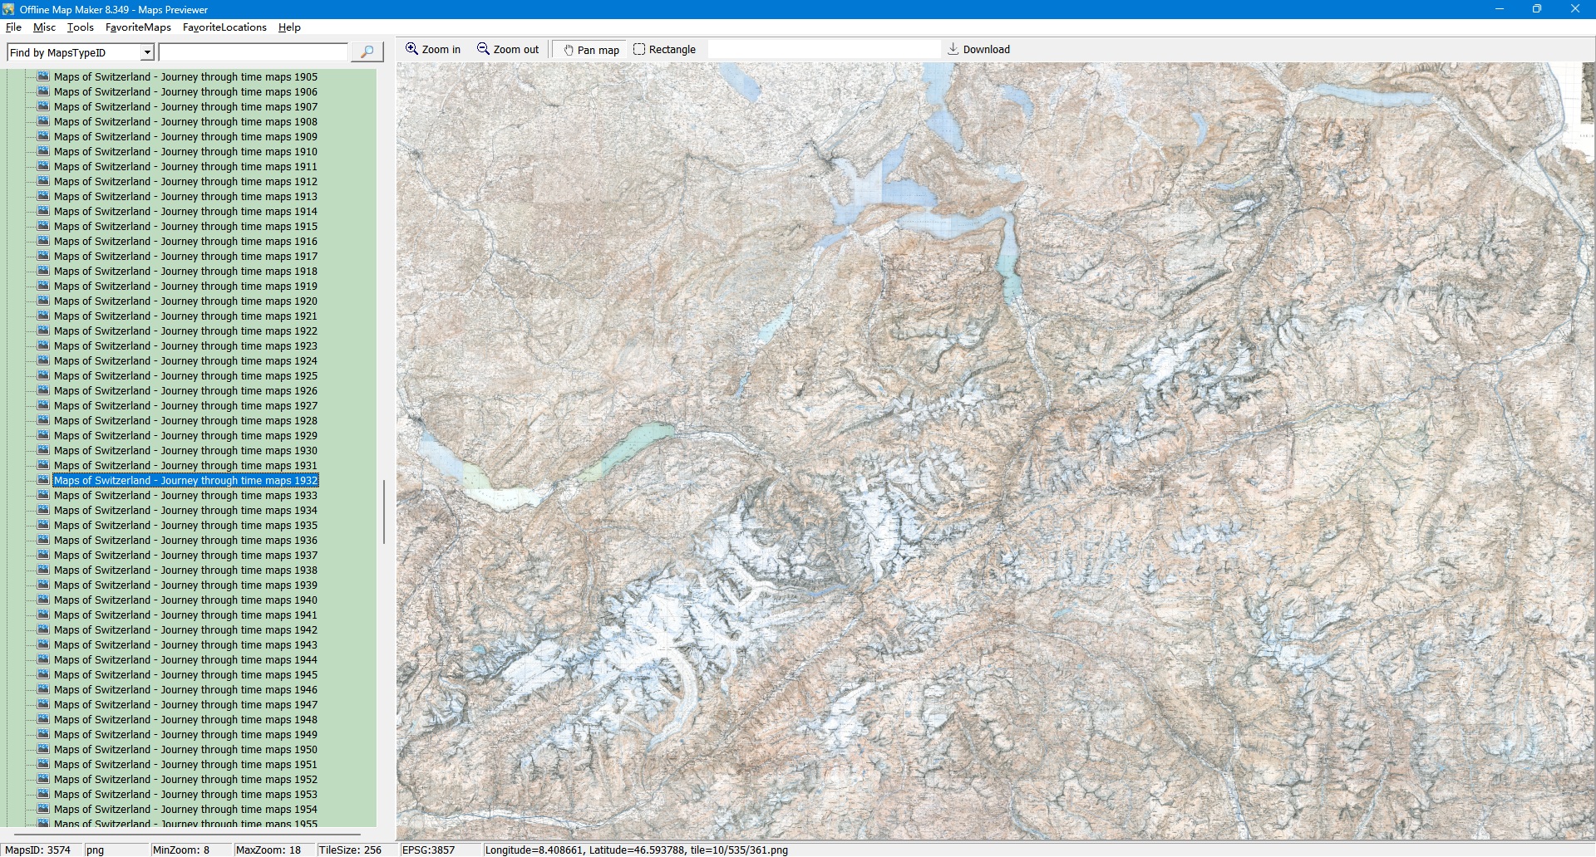Screen dimensions: 1596x857
Task: Open the Find by MapsTypeID dropdown
Action: [147, 52]
